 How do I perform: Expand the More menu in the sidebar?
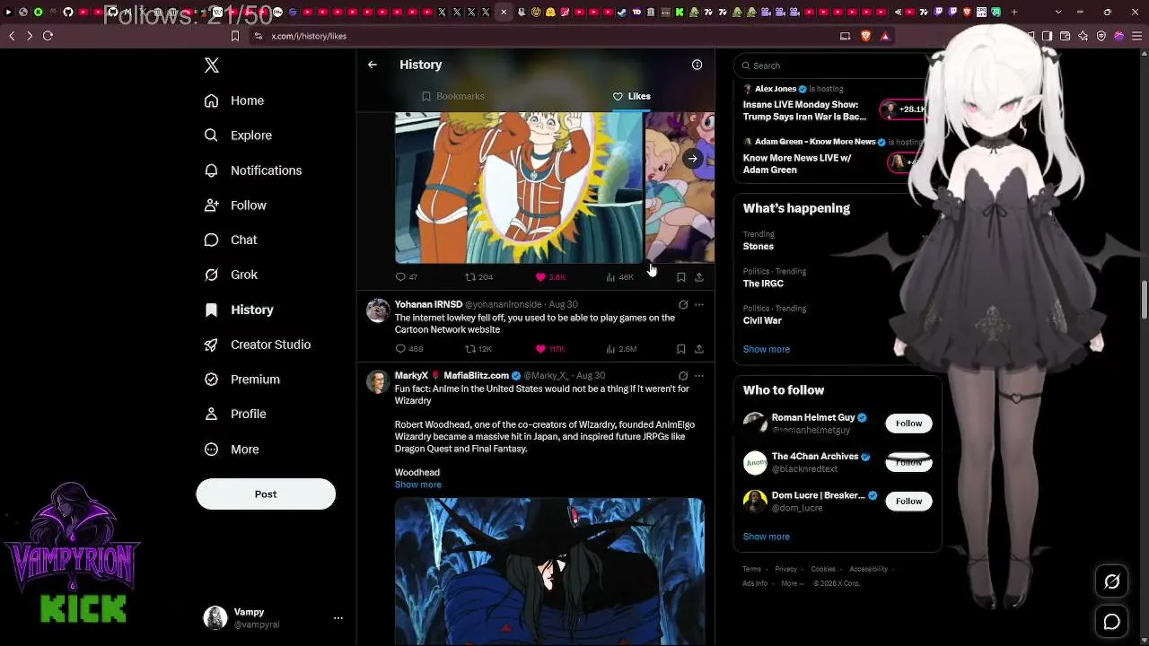pyautogui.click(x=232, y=450)
